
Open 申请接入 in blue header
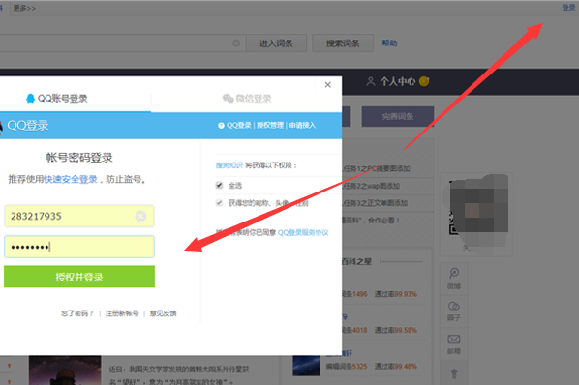[x=302, y=126]
